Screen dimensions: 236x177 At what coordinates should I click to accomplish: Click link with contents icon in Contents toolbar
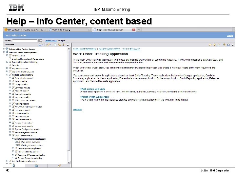59,45
